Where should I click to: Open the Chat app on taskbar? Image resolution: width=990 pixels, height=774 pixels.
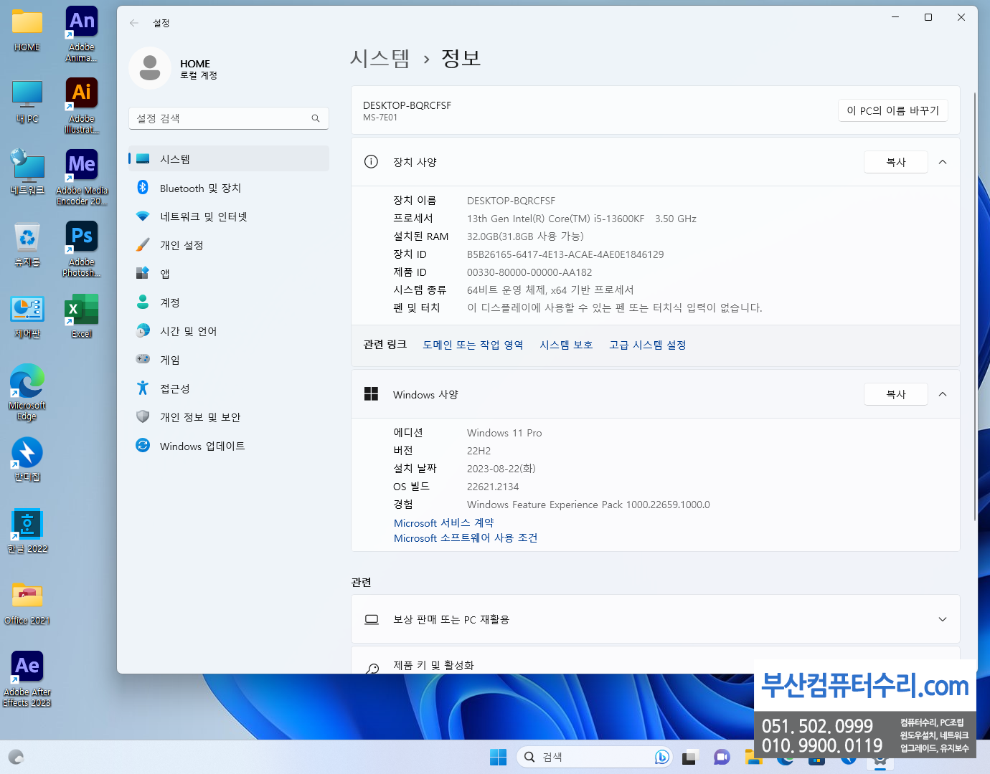pyautogui.click(x=722, y=757)
